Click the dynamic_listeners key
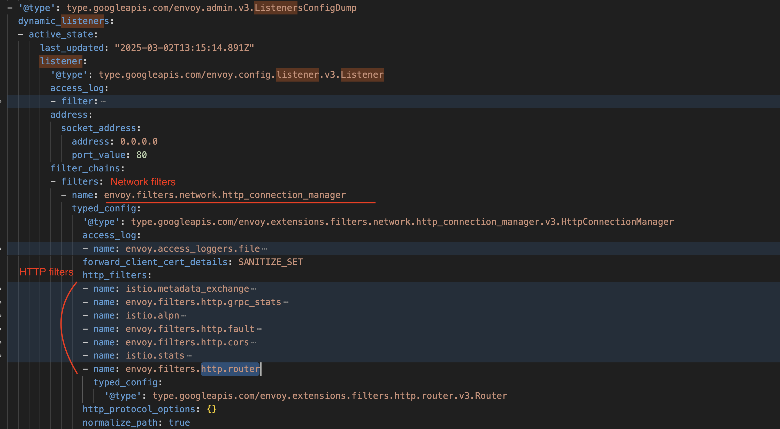Image resolution: width=780 pixels, height=429 pixels. (63, 21)
